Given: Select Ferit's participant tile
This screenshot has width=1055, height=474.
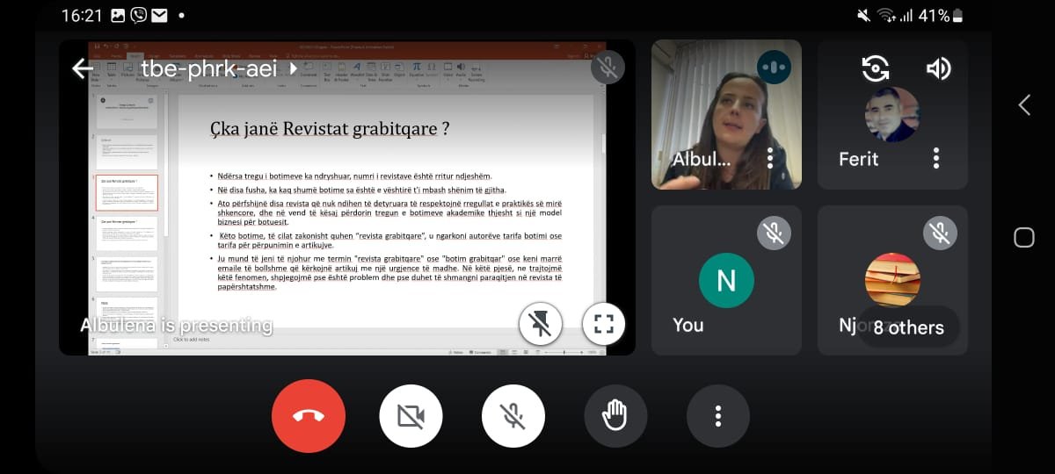Looking at the screenshot, I should tap(892, 114).
